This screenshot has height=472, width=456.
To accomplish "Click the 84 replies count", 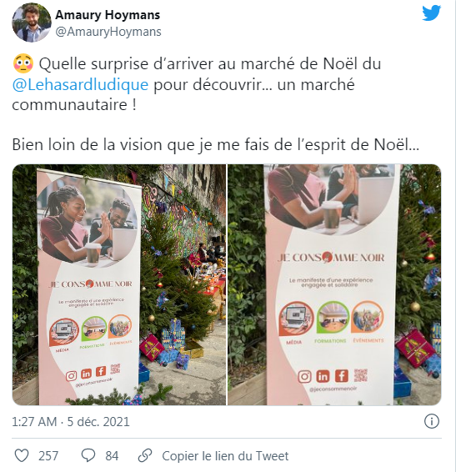I will tap(112, 456).
